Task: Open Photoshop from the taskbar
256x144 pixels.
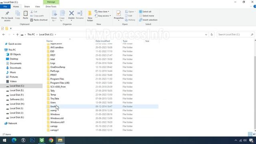Action: 32,140
